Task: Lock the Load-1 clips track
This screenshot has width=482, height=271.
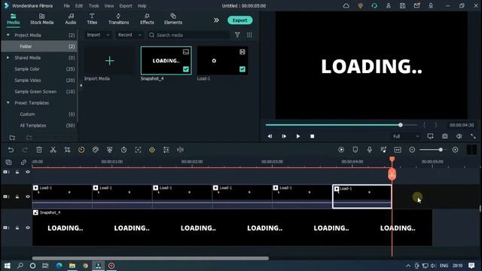Action: (x=17, y=196)
